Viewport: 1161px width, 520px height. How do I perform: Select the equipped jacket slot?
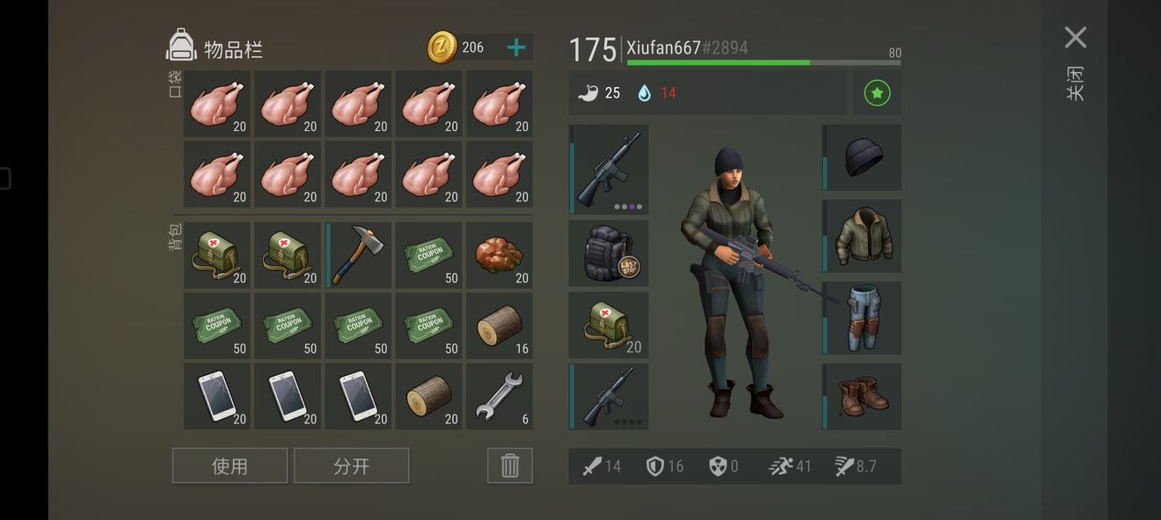pyautogui.click(x=862, y=235)
